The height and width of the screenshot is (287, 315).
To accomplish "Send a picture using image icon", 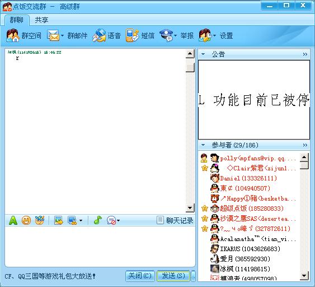I will pyautogui.click(x=59, y=220).
